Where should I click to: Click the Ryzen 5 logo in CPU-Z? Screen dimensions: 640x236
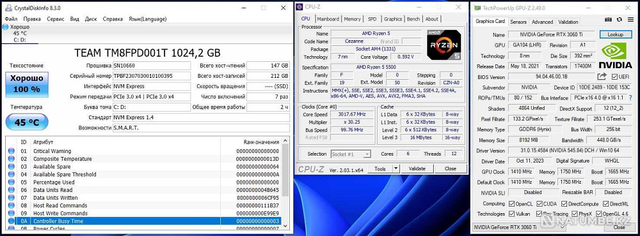(x=445, y=45)
